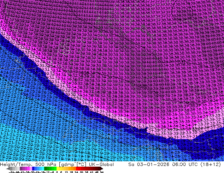Click the "(18+12)" forecast run label
This screenshot has width=224, height=173.
tap(211, 165)
